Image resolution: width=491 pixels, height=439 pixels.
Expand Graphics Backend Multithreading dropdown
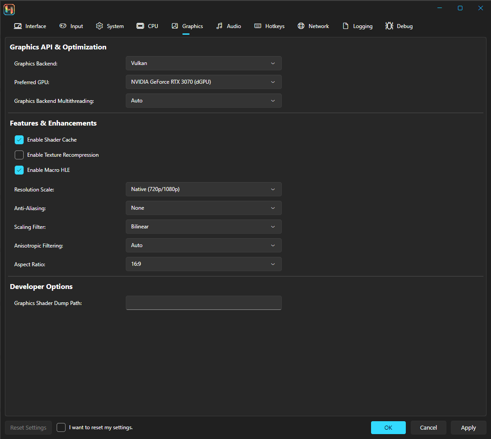pos(203,101)
